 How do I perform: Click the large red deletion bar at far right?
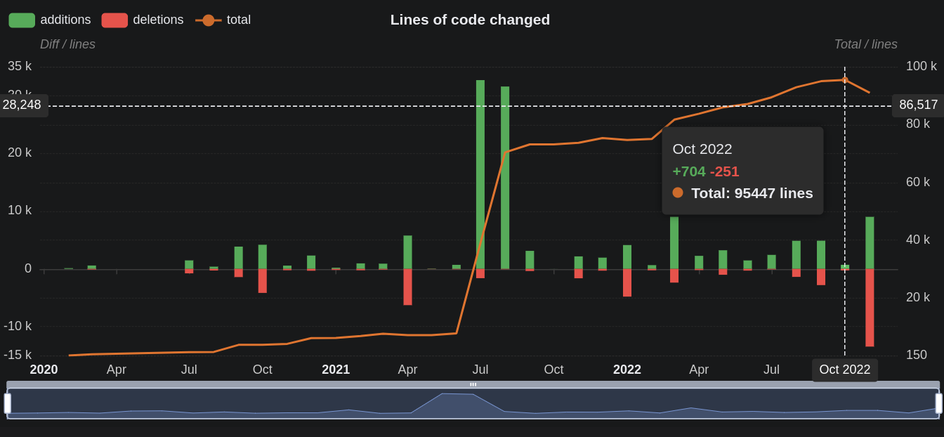click(x=870, y=309)
